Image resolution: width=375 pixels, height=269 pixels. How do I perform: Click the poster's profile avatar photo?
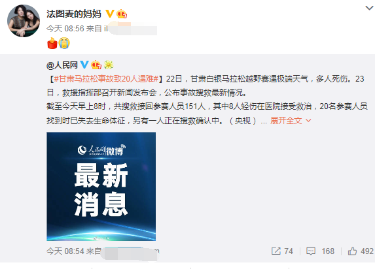[x=24, y=21]
